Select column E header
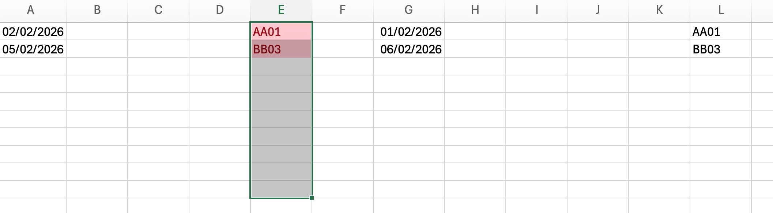 click(281, 11)
